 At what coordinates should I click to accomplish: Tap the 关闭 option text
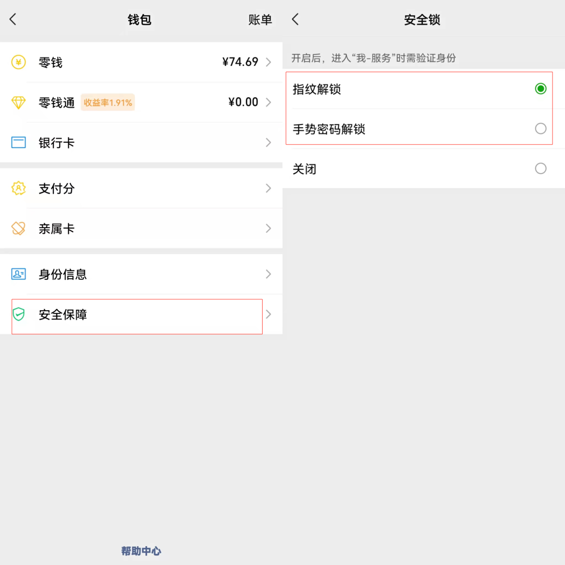(304, 169)
